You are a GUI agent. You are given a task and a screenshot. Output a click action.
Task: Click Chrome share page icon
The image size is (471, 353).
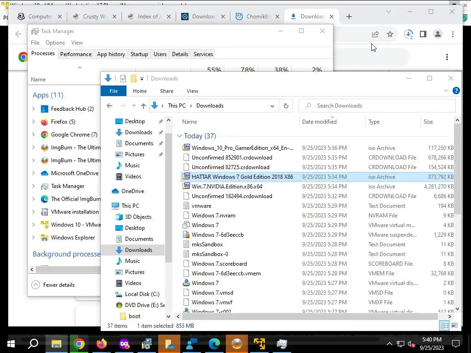[x=375, y=34]
